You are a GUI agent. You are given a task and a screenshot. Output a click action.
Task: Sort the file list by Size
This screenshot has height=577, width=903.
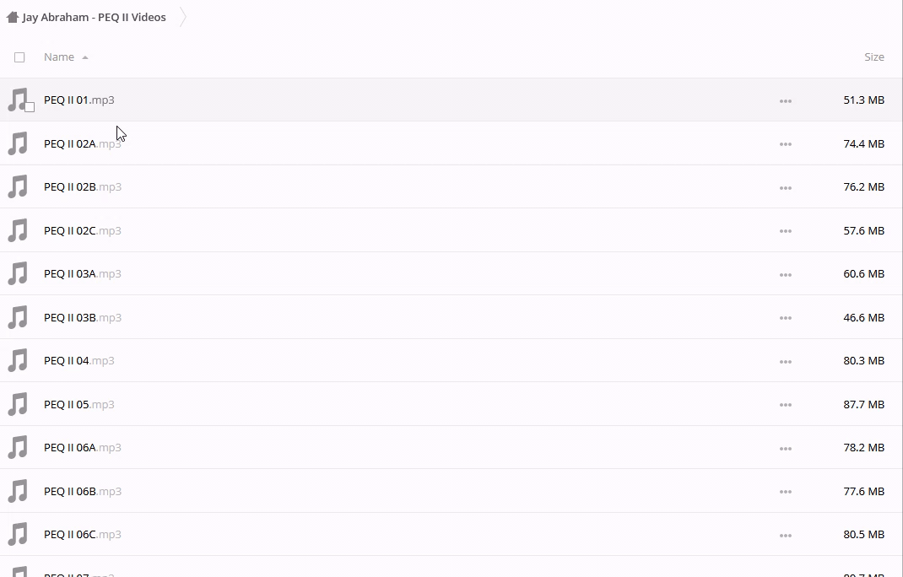point(873,57)
